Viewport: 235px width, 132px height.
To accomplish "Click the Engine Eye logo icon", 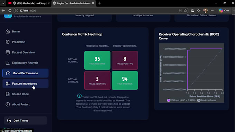I will click(8, 16).
